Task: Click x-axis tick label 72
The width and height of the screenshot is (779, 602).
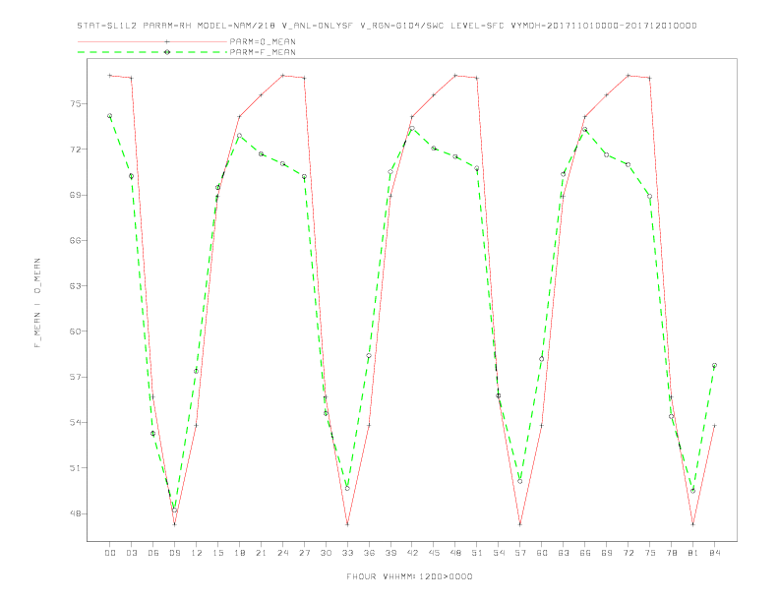Action: (x=628, y=553)
